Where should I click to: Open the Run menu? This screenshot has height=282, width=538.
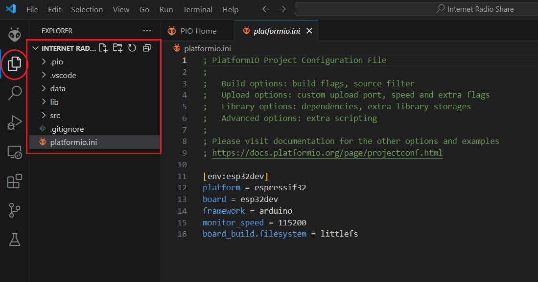pyautogui.click(x=166, y=10)
